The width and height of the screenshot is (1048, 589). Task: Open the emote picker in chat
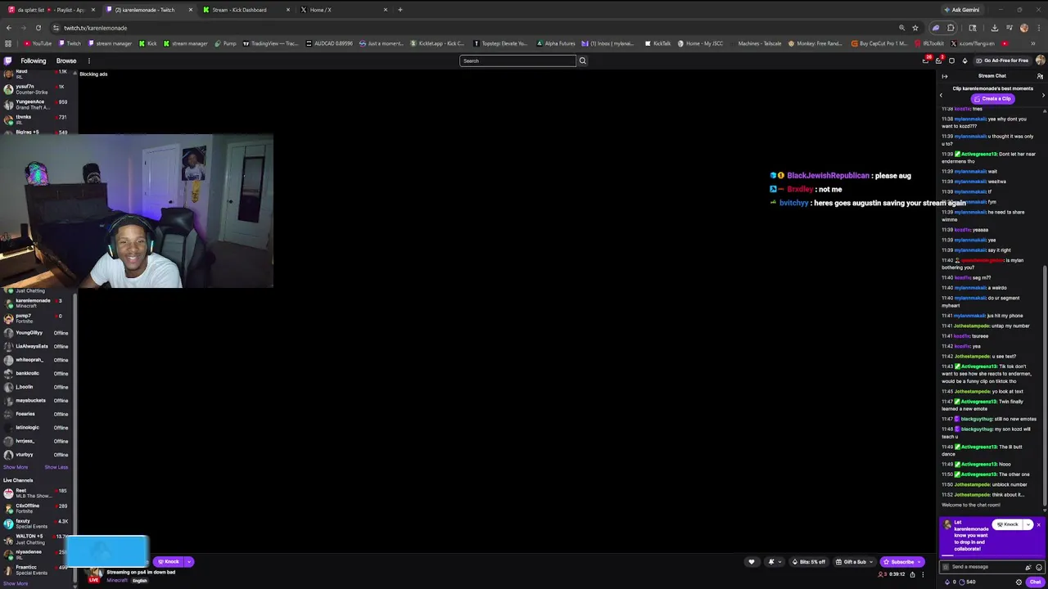(x=1039, y=567)
